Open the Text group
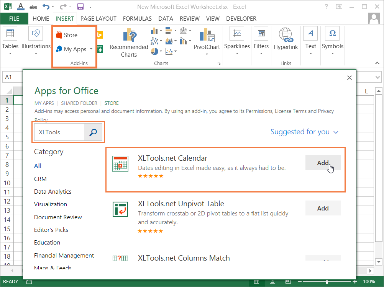Image resolution: width=384 pixels, height=287 pixels. (310, 41)
